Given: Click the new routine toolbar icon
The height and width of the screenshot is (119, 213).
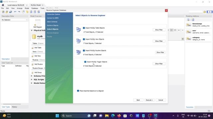Looking at the screenshot, I should click(39, 12).
